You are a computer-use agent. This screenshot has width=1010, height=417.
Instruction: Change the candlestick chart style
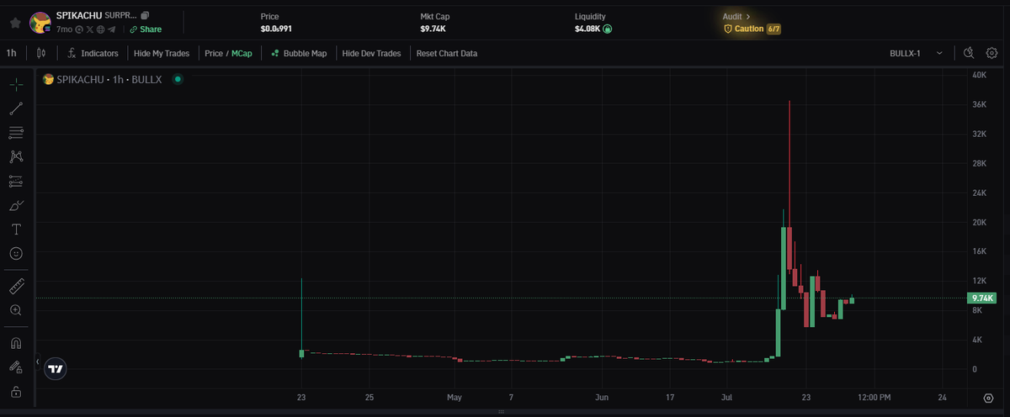tap(41, 53)
